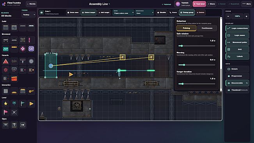Toggle the Discoverable setting
This screenshot has height=143, width=254.
pyautogui.click(x=237, y=83)
